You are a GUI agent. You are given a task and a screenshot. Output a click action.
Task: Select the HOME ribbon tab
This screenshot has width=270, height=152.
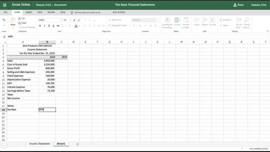[17, 12]
